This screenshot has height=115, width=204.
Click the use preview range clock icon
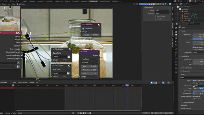tap(152, 113)
